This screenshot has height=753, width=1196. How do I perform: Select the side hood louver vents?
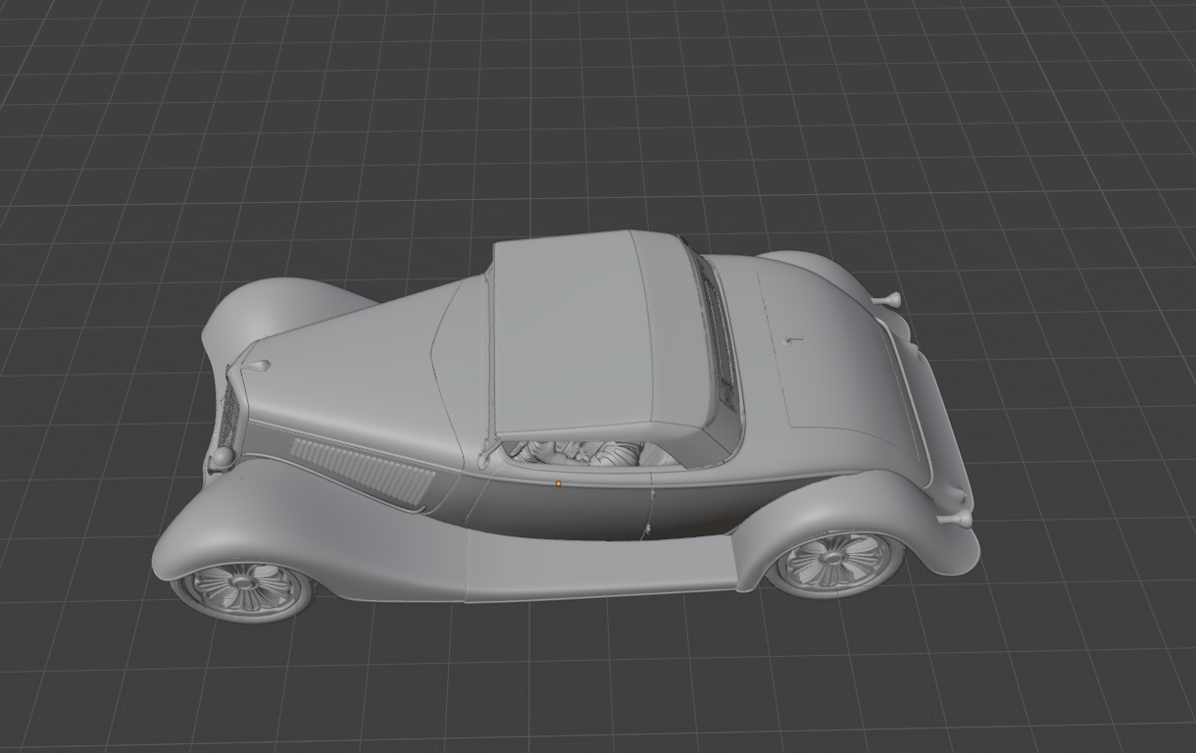pos(364,469)
